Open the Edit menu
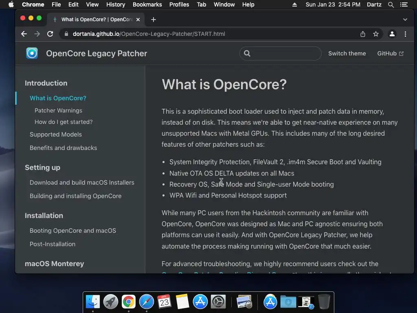The height and width of the screenshot is (313, 417). [73, 4]
